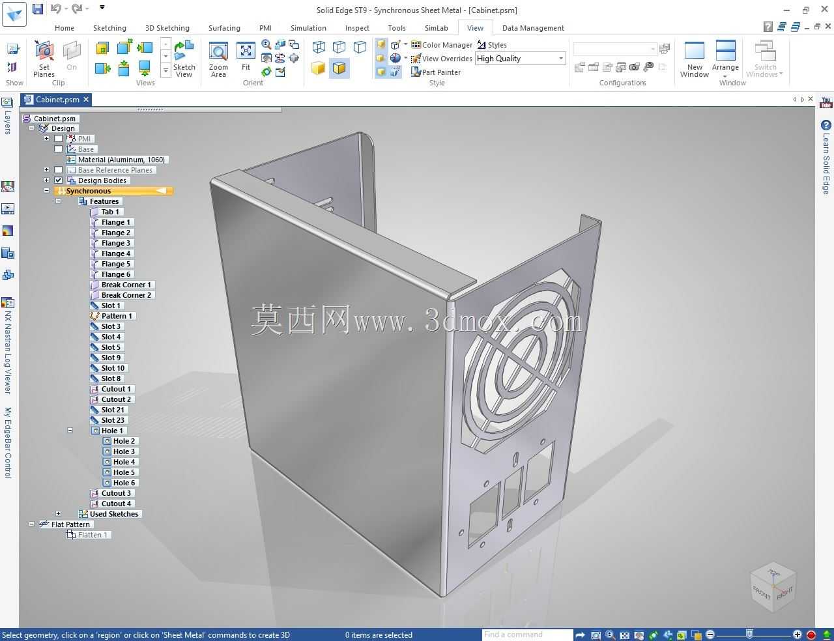Viewport: 834px width, 641px height.
Task: Open the configurations combo box
Action: click(x=615, y=49)
